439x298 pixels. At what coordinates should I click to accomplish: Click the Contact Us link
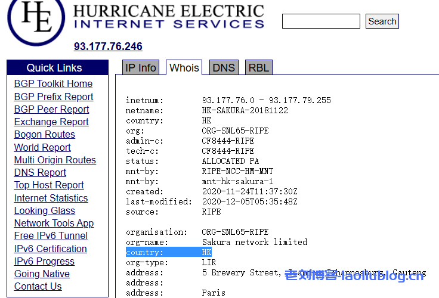38,286
